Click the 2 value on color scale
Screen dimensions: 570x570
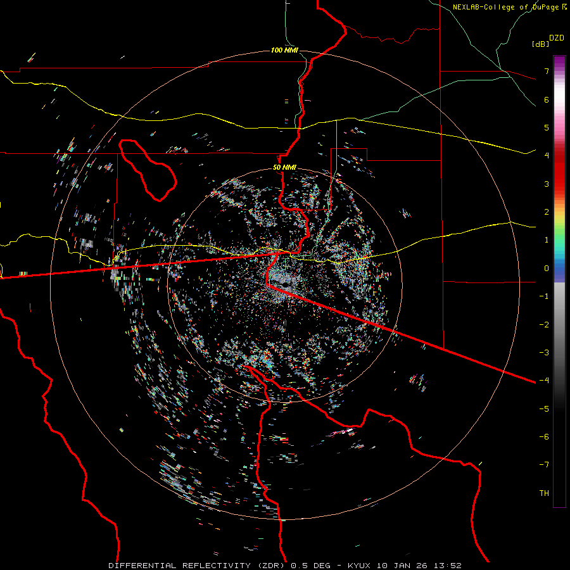pos(547,212)
